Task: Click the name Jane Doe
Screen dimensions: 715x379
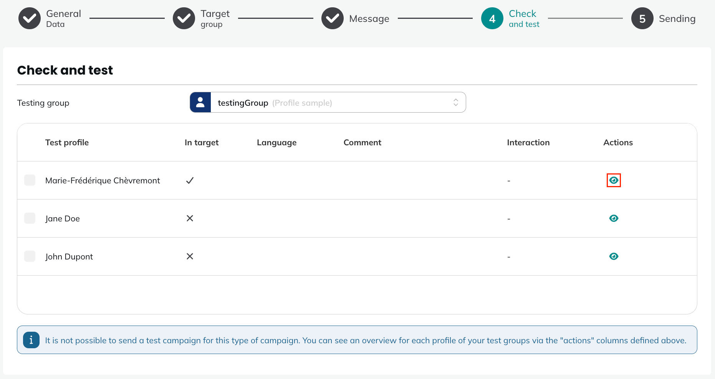Action: click(63, 218)
